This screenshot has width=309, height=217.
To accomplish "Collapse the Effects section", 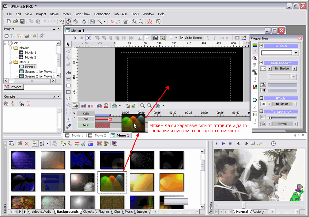I will pyautogui.click(x=261, y=98).
